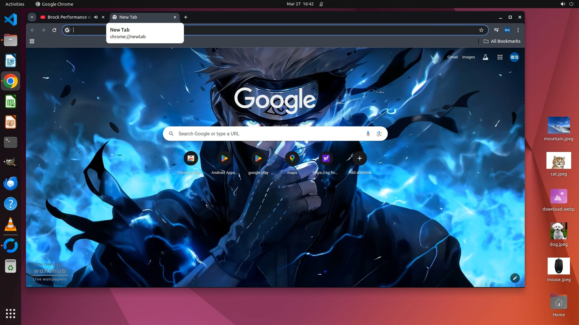579x325 pixels.
Task: Open the media controls toolbar icon
Action: tap(496, 30)
